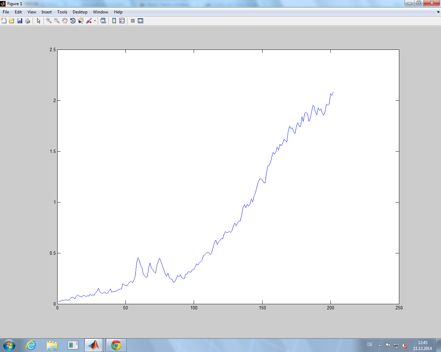Click the Link Plot toolbar button

pyautogui.click(x=103, y=21)
